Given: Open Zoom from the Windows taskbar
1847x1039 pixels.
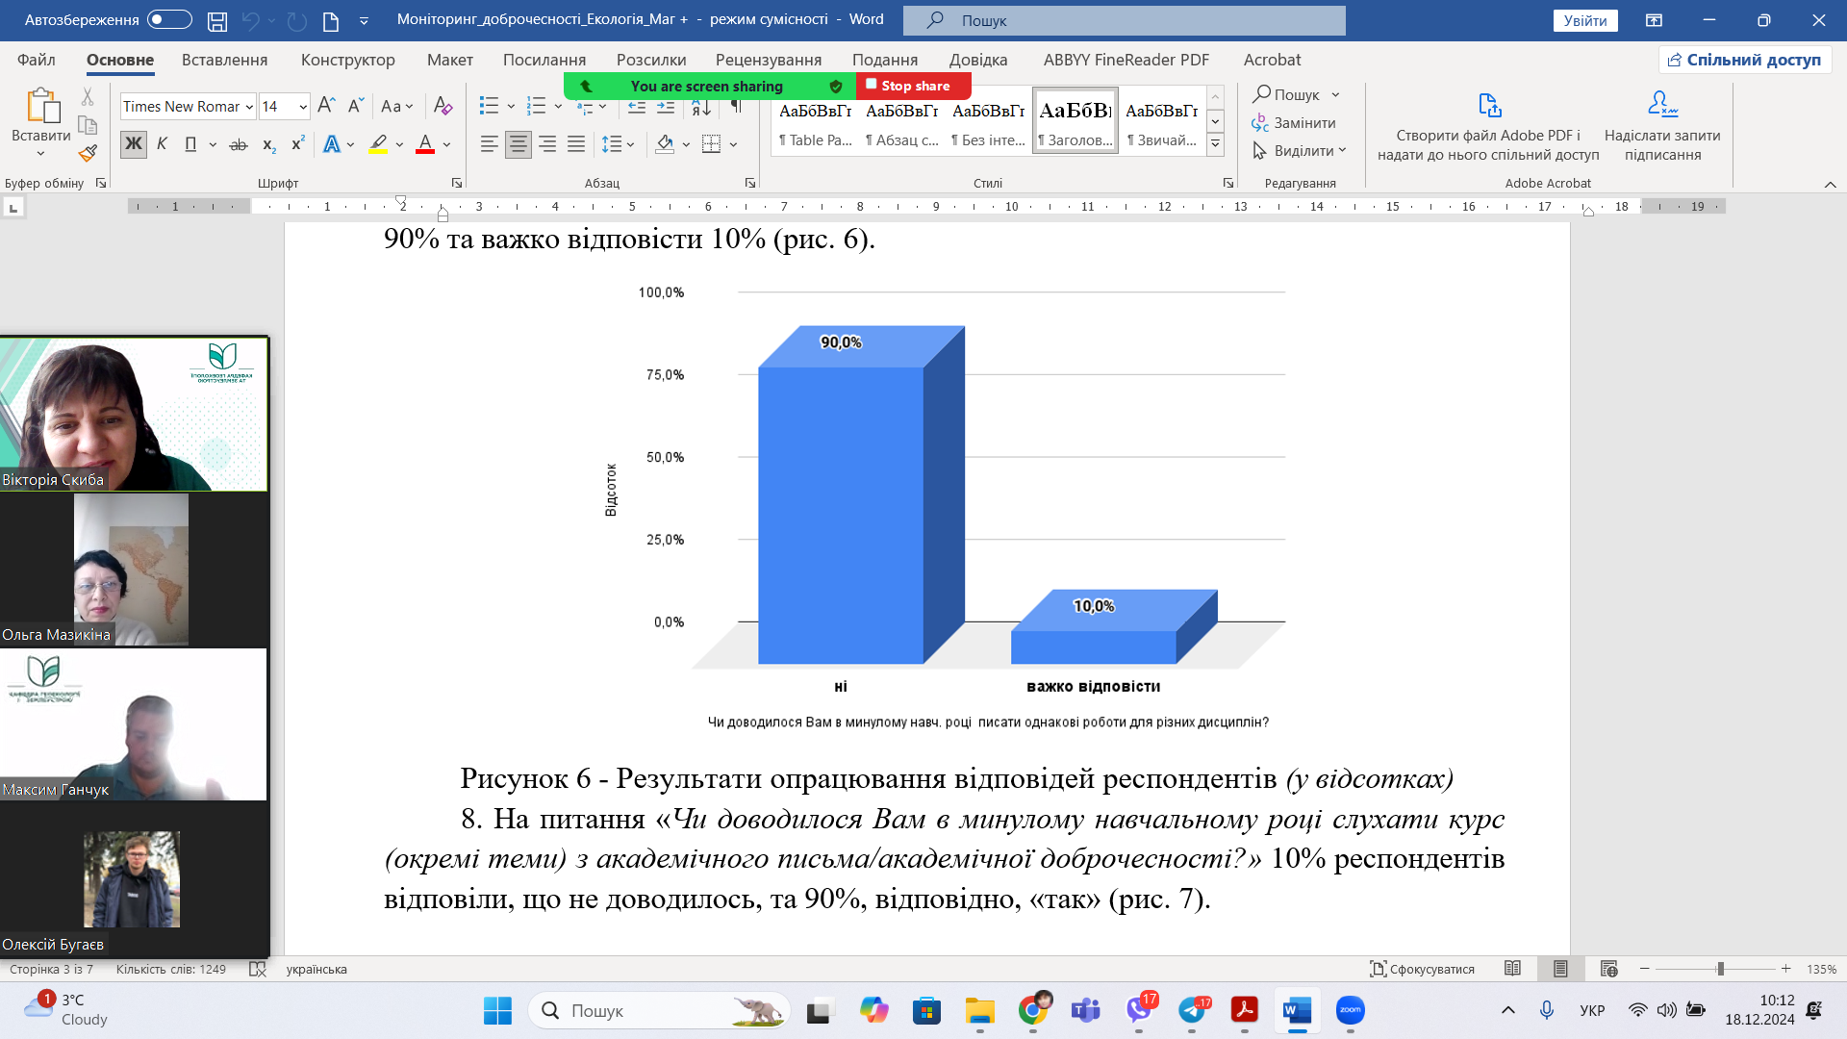Looking at the screenshot, I should click(x=1350, y=1010).
